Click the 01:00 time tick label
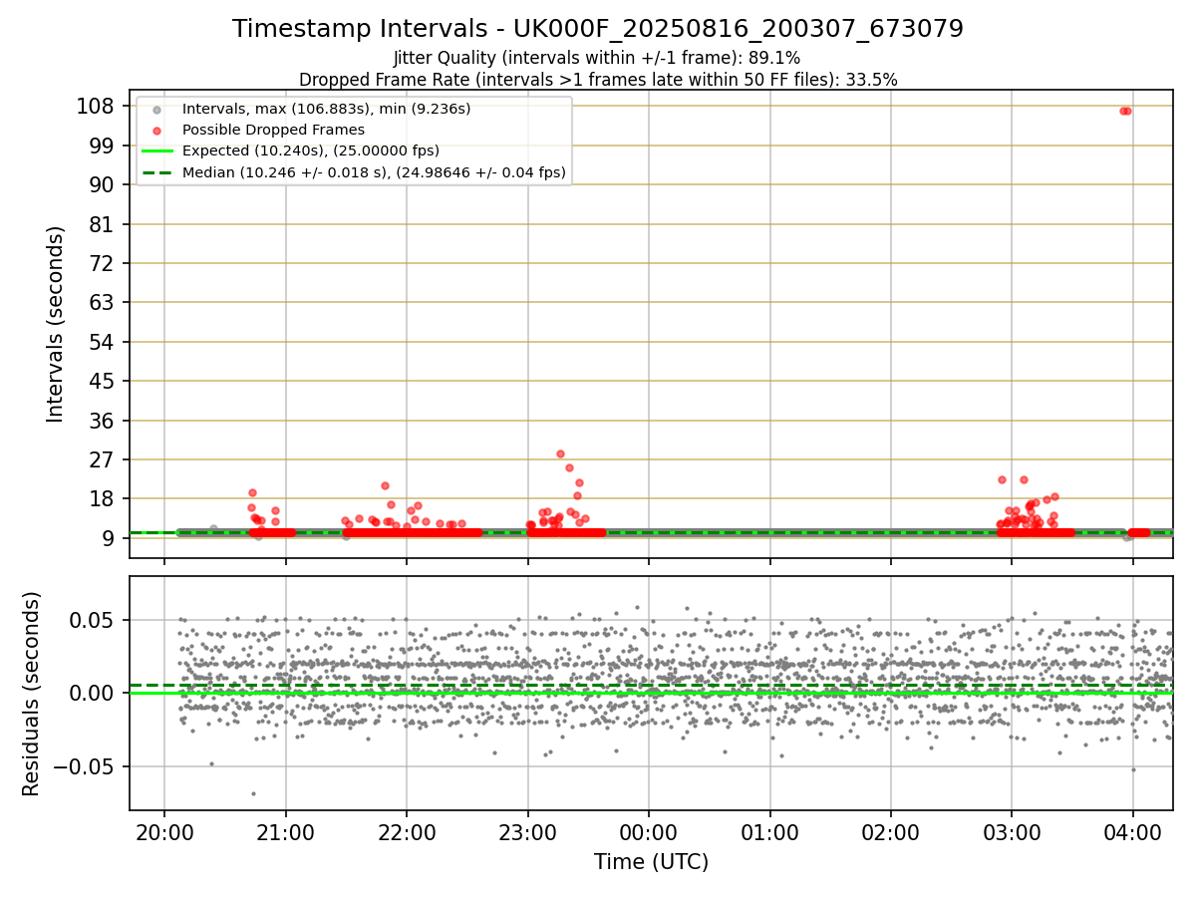1196x897 pixels. tap(770, 830)
